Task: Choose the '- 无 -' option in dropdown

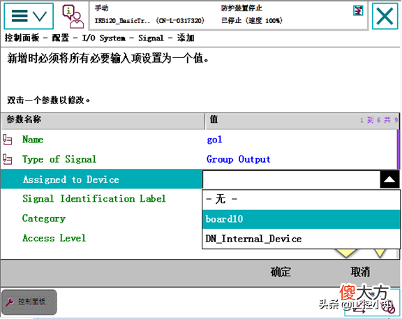Action: click(301, 199)
